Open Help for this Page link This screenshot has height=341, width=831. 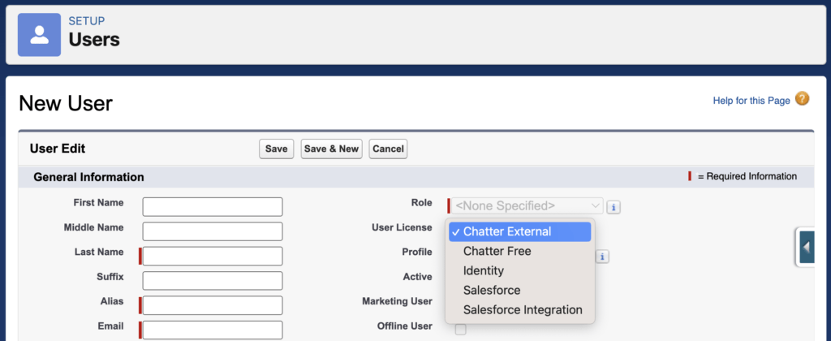(x=751, y=101)
